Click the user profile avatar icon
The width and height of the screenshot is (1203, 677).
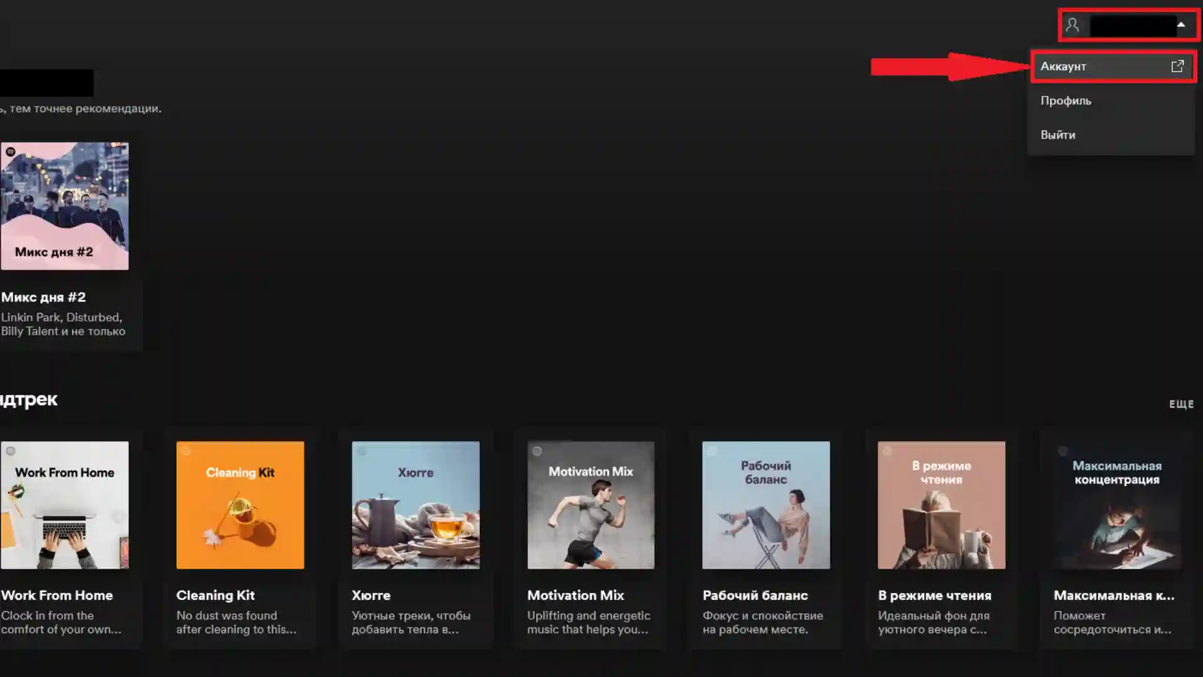1072,25
